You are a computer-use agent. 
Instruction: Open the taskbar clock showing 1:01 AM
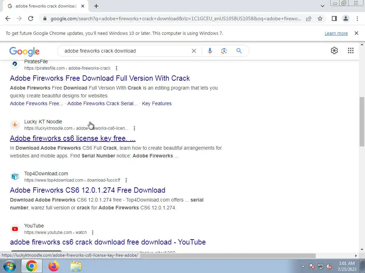pyautogui.click(x=347, y=266)
